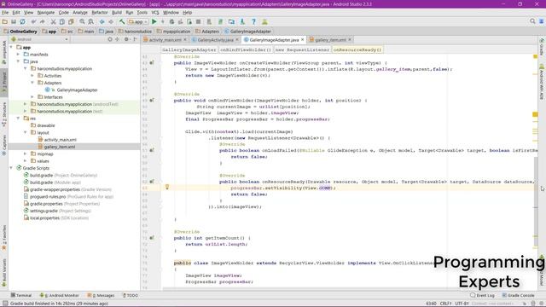Click the navigate Forward arrow icon
The height and width of the screenshot is (307, 546).
[111, 21]
